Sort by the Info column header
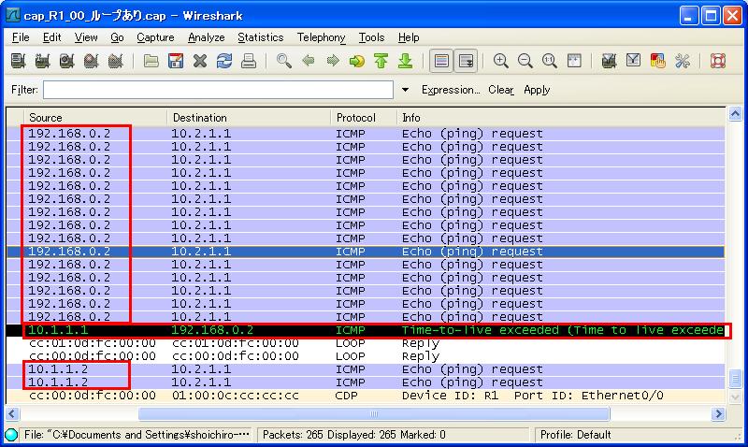 pyautogui.click(x=560, y=117)
